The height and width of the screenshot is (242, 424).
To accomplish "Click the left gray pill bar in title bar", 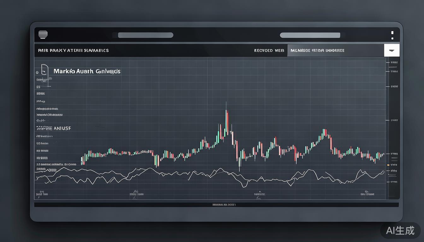I will [145, 35].
